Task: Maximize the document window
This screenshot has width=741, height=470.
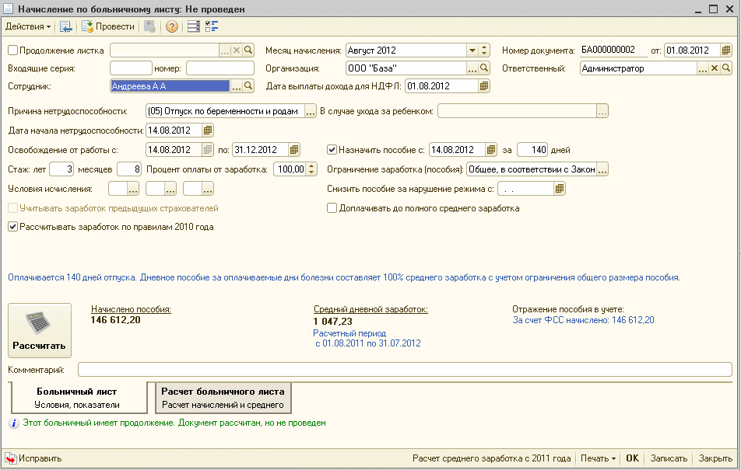Action: pyautogui.click(x=713, y=9)
